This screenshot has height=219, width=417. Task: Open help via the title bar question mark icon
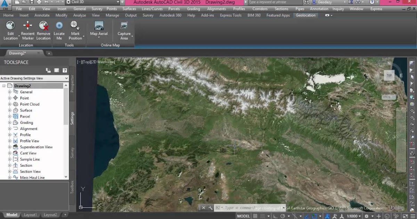coord(372,2)
